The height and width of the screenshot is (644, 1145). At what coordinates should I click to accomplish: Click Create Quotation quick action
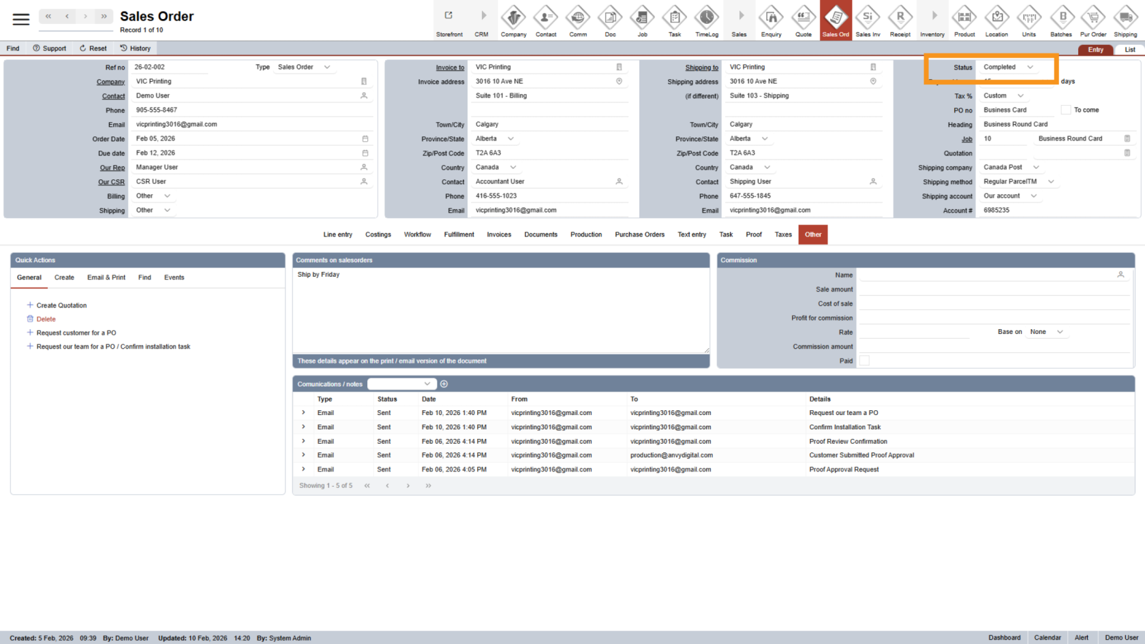(x=62, y=305)
